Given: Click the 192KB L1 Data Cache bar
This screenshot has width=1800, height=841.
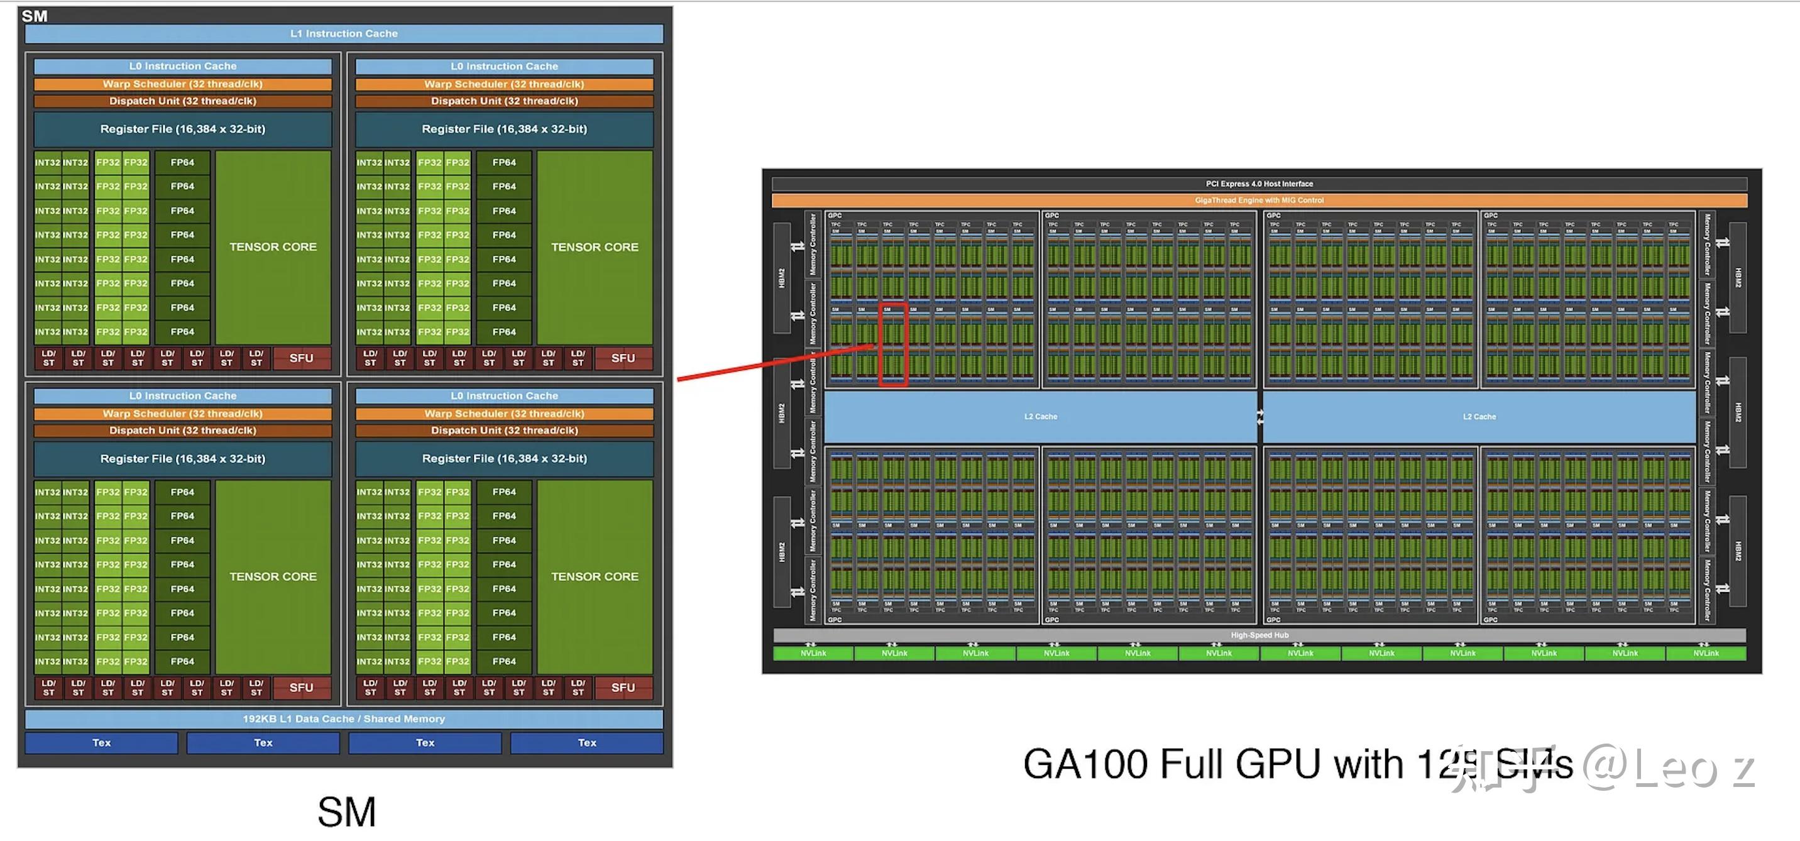Looking at the screenshot, I should (x=344, y=718).
